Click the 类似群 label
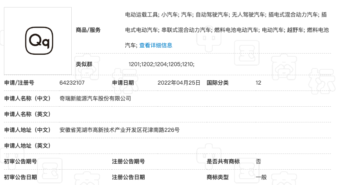340x185 pixels. click(x=84, y=64)
